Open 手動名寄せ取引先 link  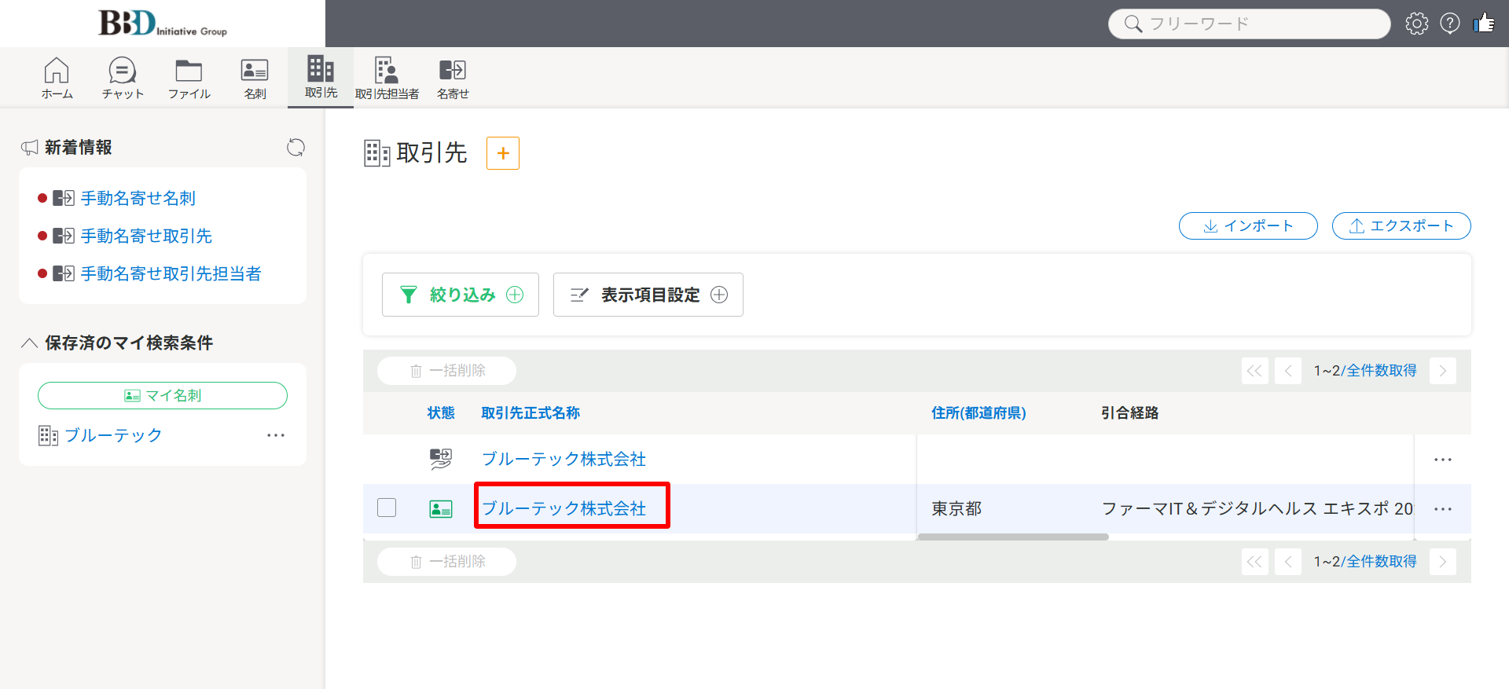[x=146, y=236]
